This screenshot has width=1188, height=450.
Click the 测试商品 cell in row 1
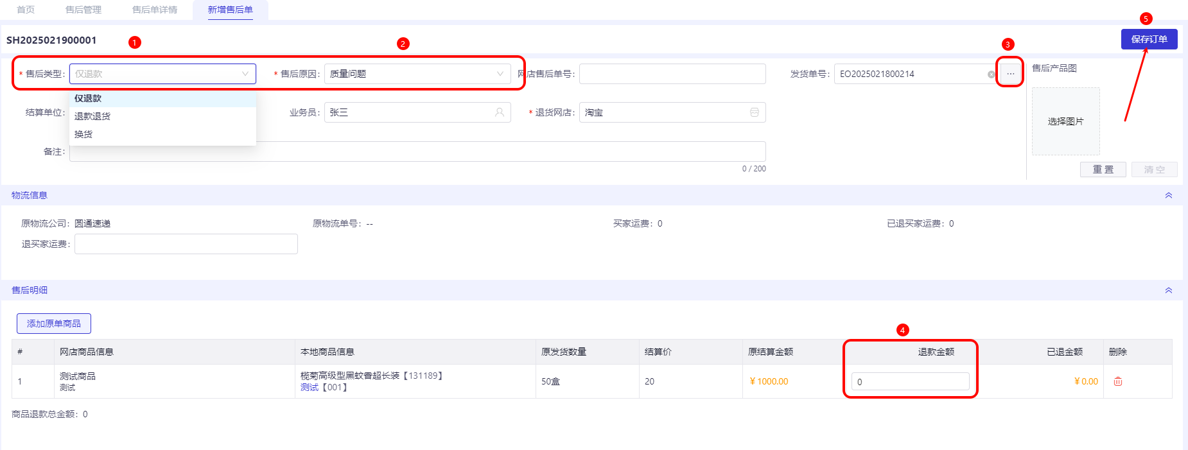click(x=78, y=376)
